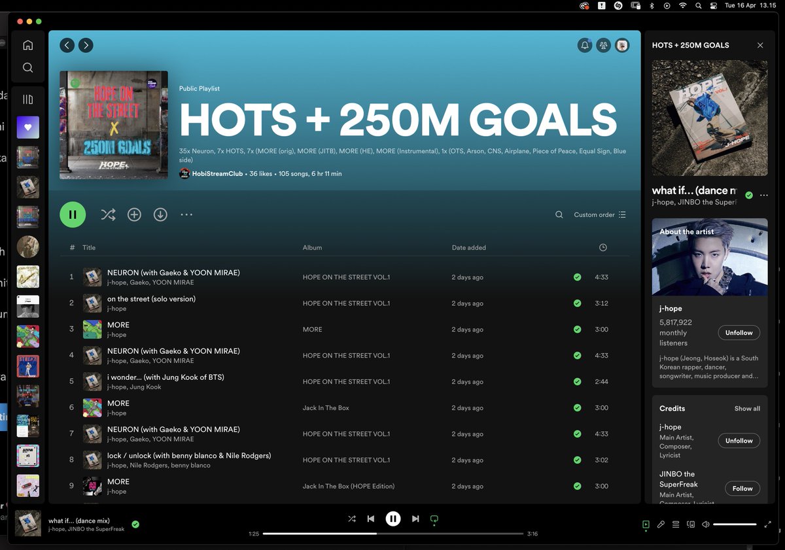Open the Friend Activity people icon
The width and height of the screenshot is (785, 550).
pos(603,45)
